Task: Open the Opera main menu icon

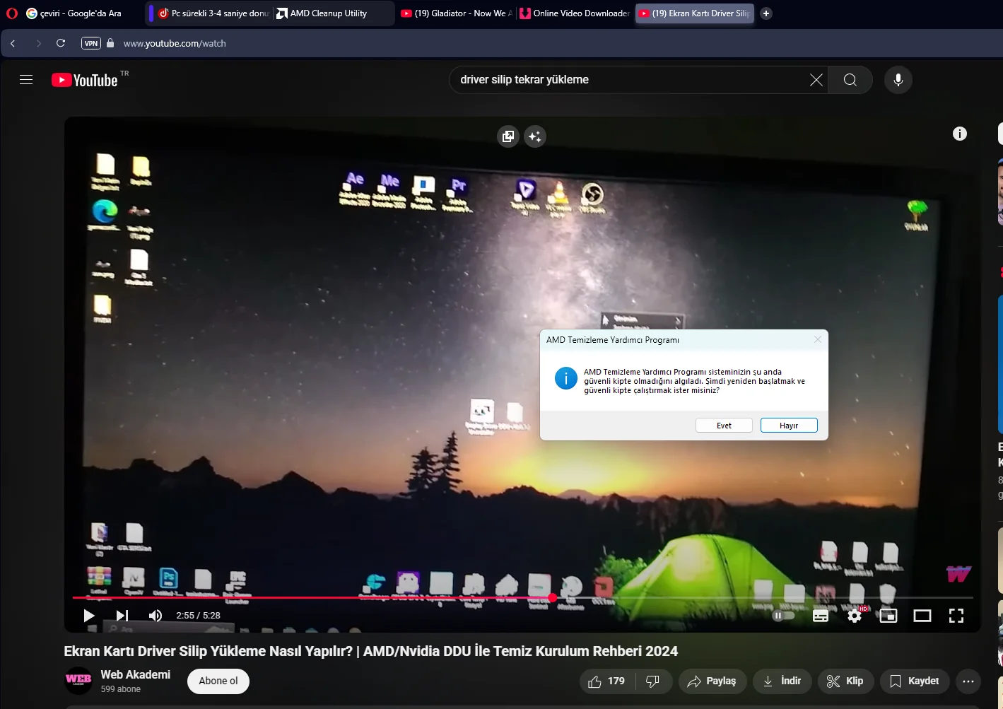Action: [x=12, y=13]
